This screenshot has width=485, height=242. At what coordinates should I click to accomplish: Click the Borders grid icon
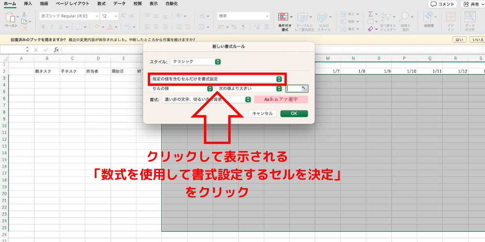(x=79, y=27)
